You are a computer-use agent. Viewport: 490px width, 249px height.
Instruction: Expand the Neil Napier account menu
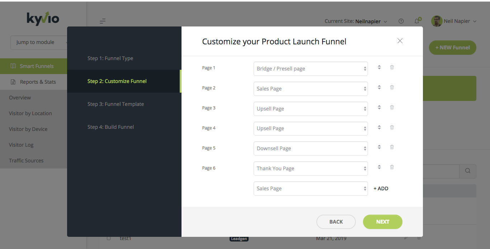coord(460,21)
